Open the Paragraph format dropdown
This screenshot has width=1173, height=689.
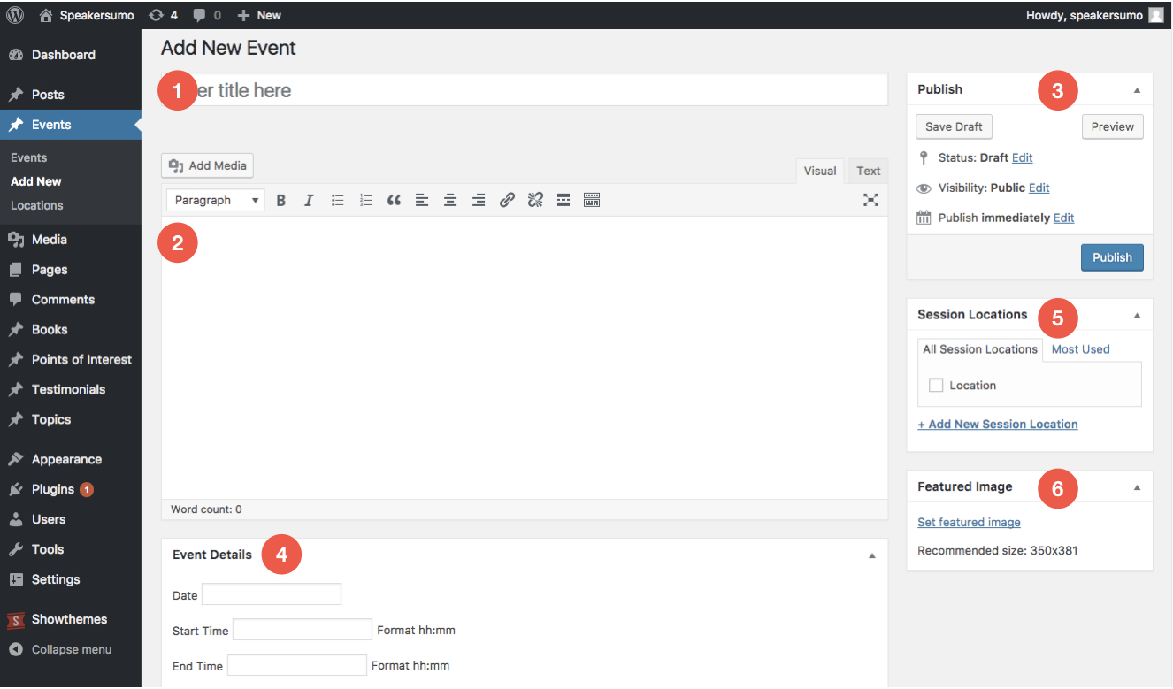pyautogui.click(x=216, y=201)
